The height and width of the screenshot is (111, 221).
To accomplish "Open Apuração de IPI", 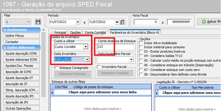I will point(21,102).
